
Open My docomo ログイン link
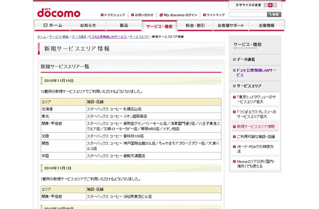pyautogui.click(x=178, y=15)
